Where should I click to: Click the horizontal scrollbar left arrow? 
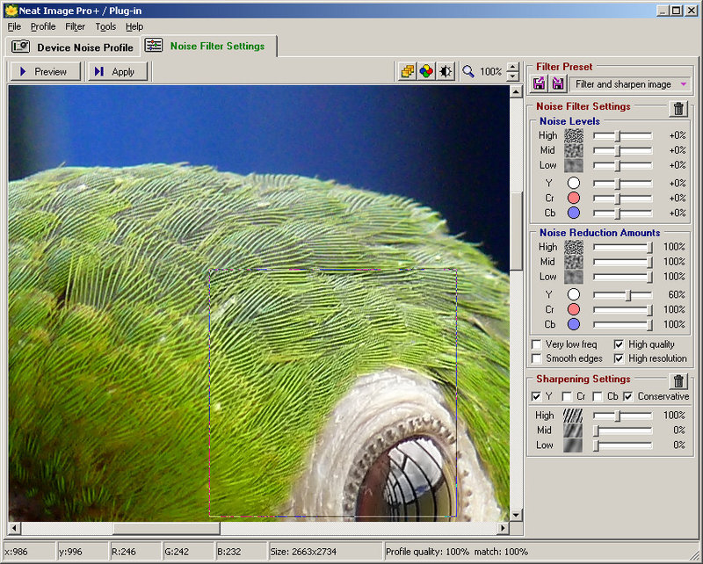14,528
